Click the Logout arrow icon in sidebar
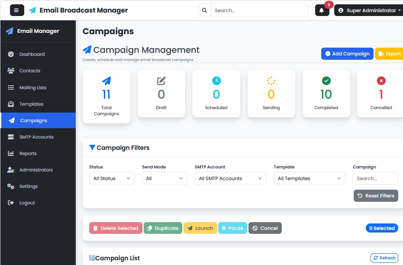This screenshot has height=265, width=403. tap(11, 203)
